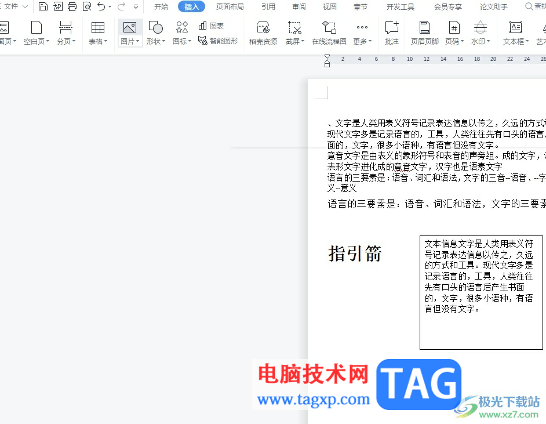Open the 章节 tab

pyautogui.click(x=360, y=6)
